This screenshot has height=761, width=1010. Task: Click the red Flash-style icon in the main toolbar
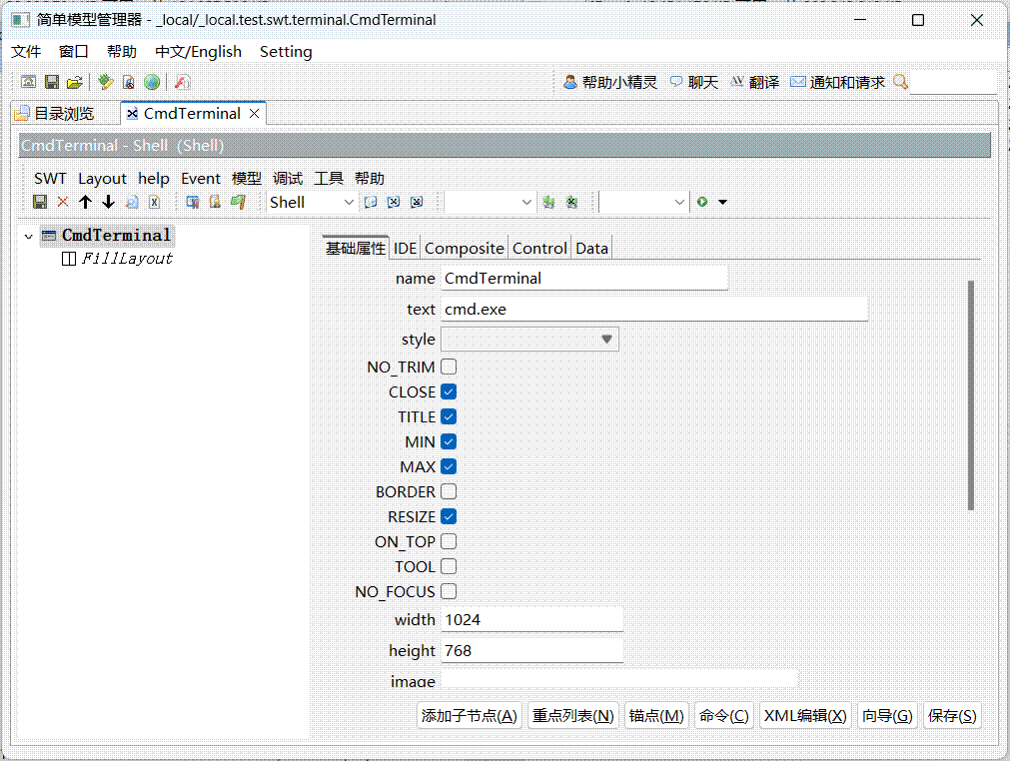(x=182, y=82)
